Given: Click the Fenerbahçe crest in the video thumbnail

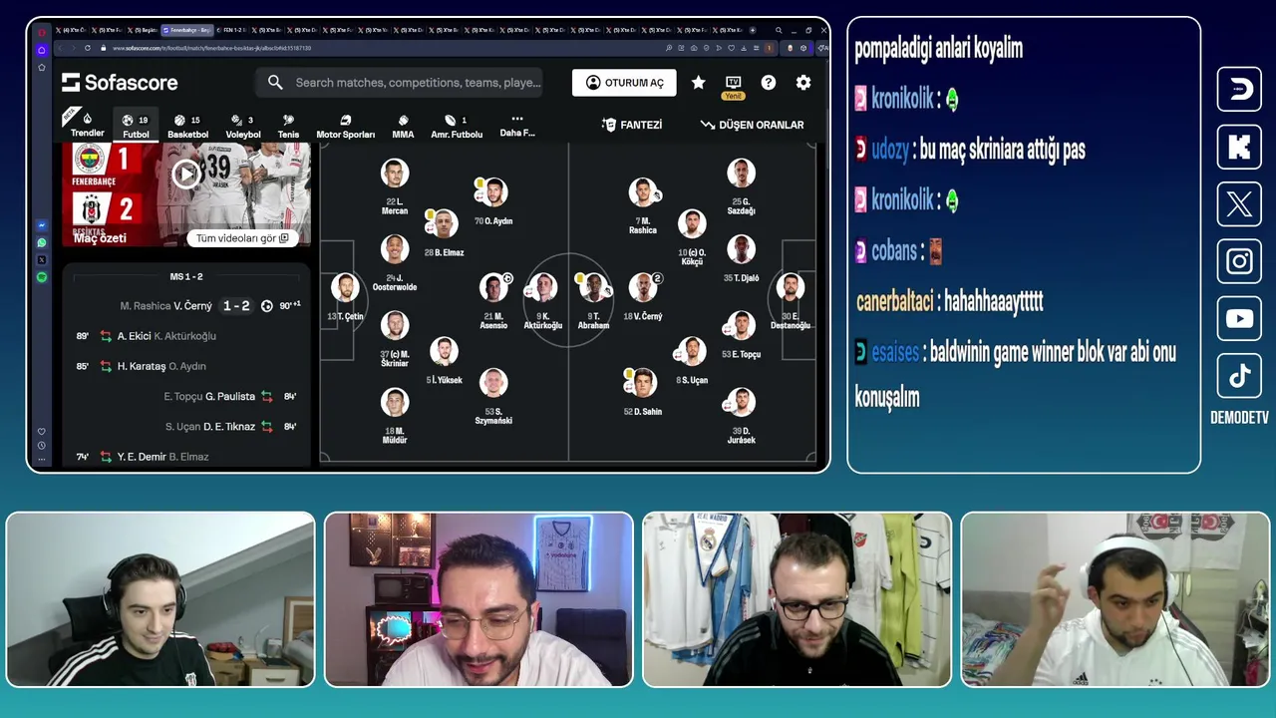Looking at the screenshot, I should pyautogui.click(x=91, y=160).
